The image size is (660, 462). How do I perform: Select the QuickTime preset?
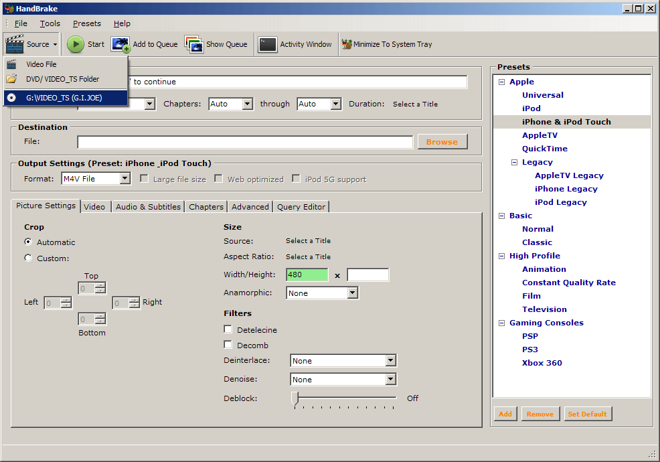coord(545,149)
